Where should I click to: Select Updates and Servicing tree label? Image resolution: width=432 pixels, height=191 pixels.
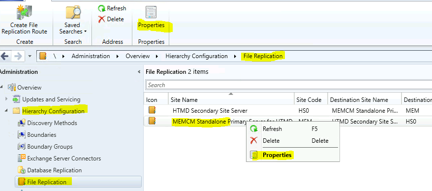click(51, 99)
